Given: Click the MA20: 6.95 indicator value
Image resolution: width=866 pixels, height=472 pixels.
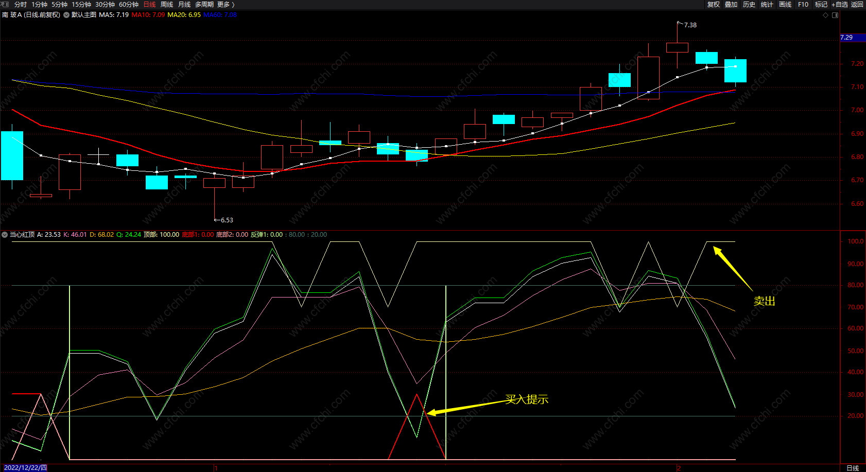Looking at the screenshot, I should 184,15.
